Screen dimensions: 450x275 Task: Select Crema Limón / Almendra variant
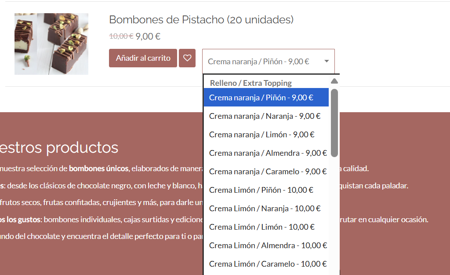268,246
